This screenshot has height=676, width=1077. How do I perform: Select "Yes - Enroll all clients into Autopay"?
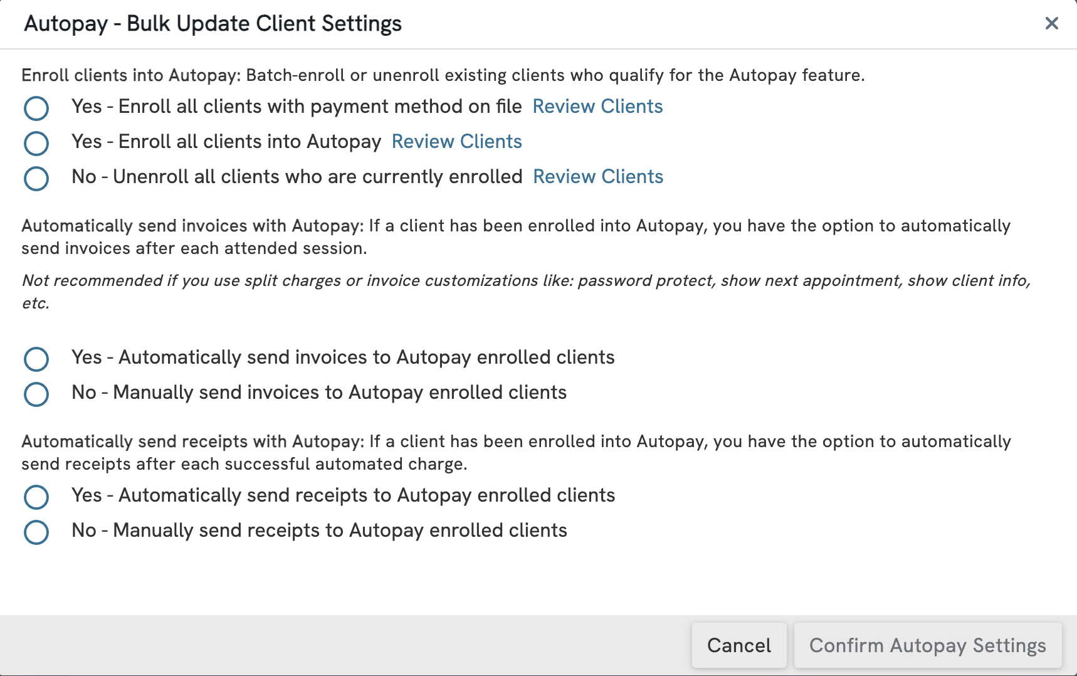point(36,143)
